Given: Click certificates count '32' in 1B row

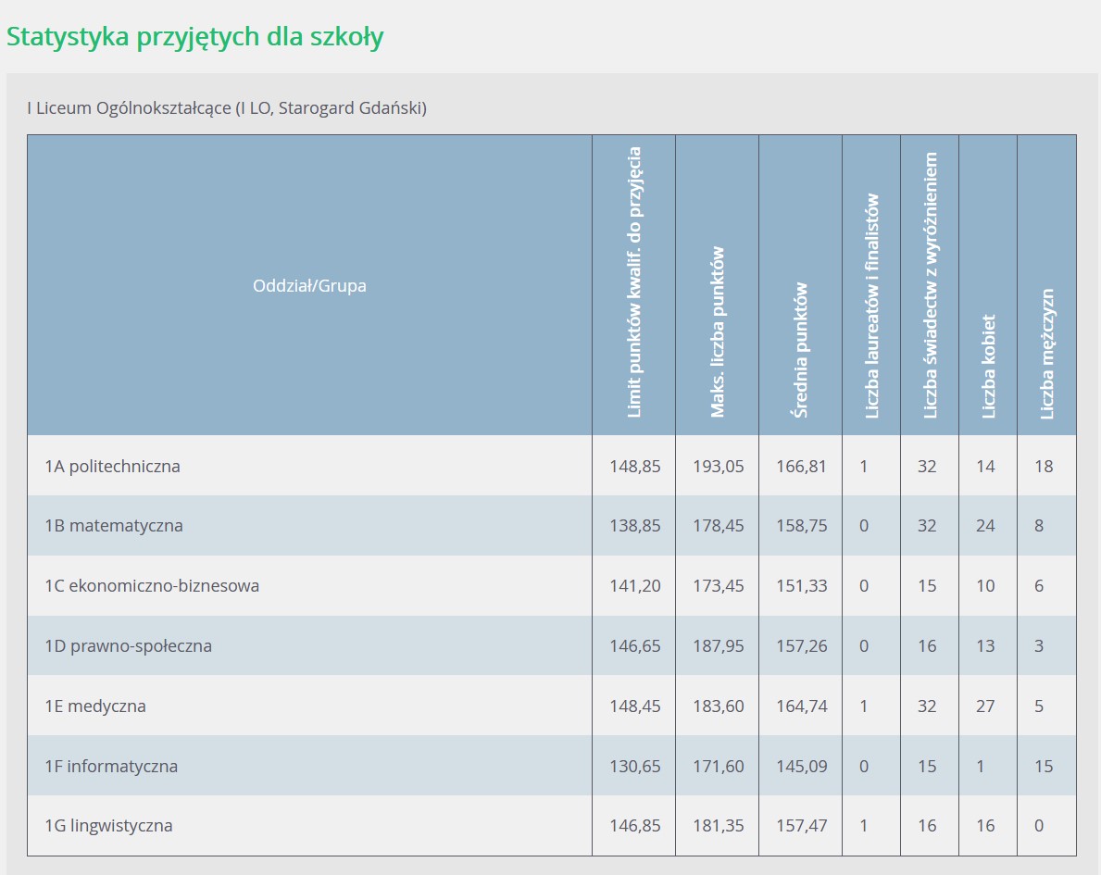Looking at the screenshot, I should coord(927,526).
